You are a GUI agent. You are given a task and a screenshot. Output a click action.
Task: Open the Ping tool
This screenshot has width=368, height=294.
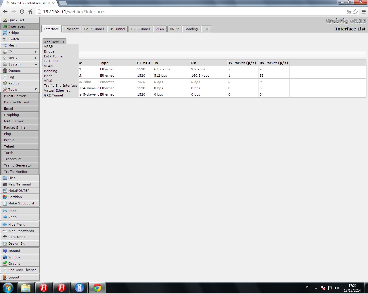click(20, 134)
